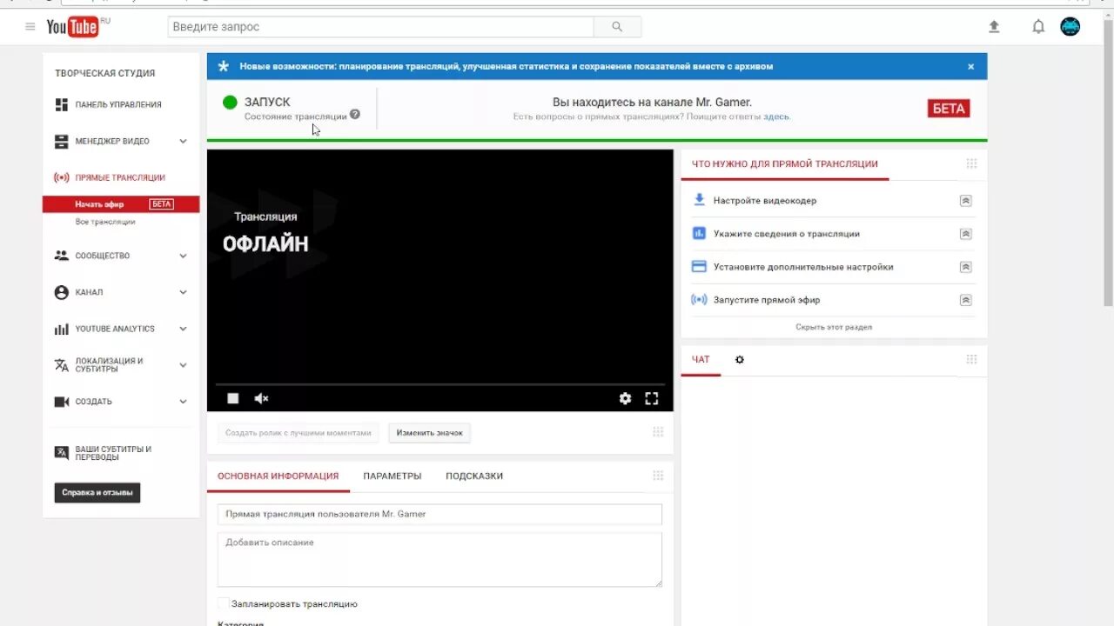Image resolution: width=1114 pixels, height=626 pixels.
Task: Click the chat panel drag handle
Action: click(971, 359)
